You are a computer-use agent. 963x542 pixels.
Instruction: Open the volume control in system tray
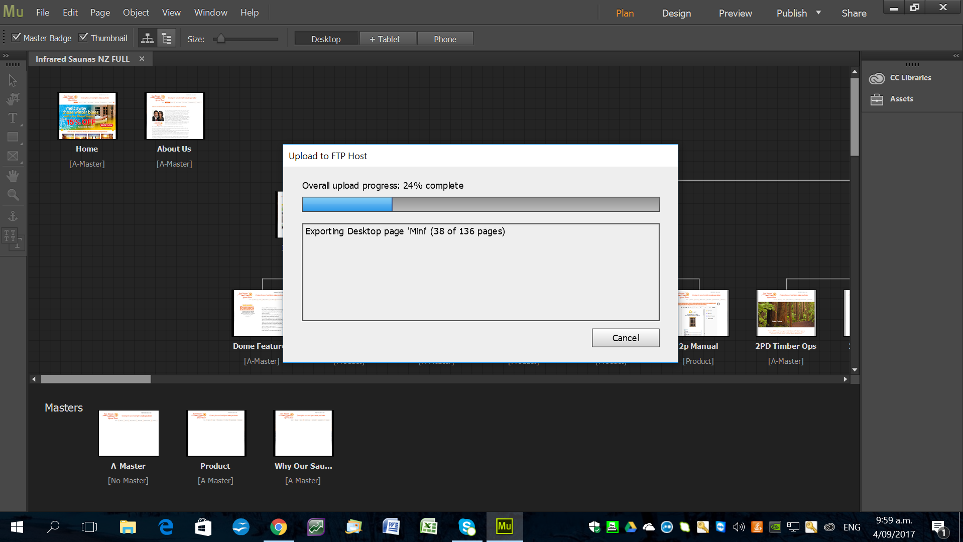pyautogui.click(x=739, y=527)
